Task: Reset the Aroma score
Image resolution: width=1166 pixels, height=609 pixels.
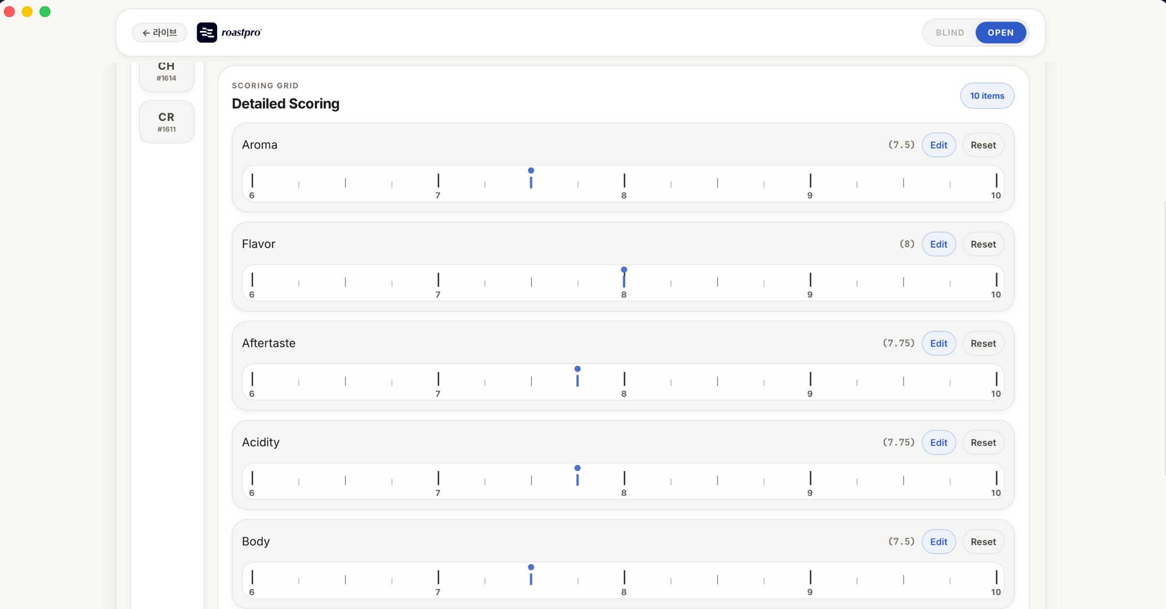Action: 983,145
